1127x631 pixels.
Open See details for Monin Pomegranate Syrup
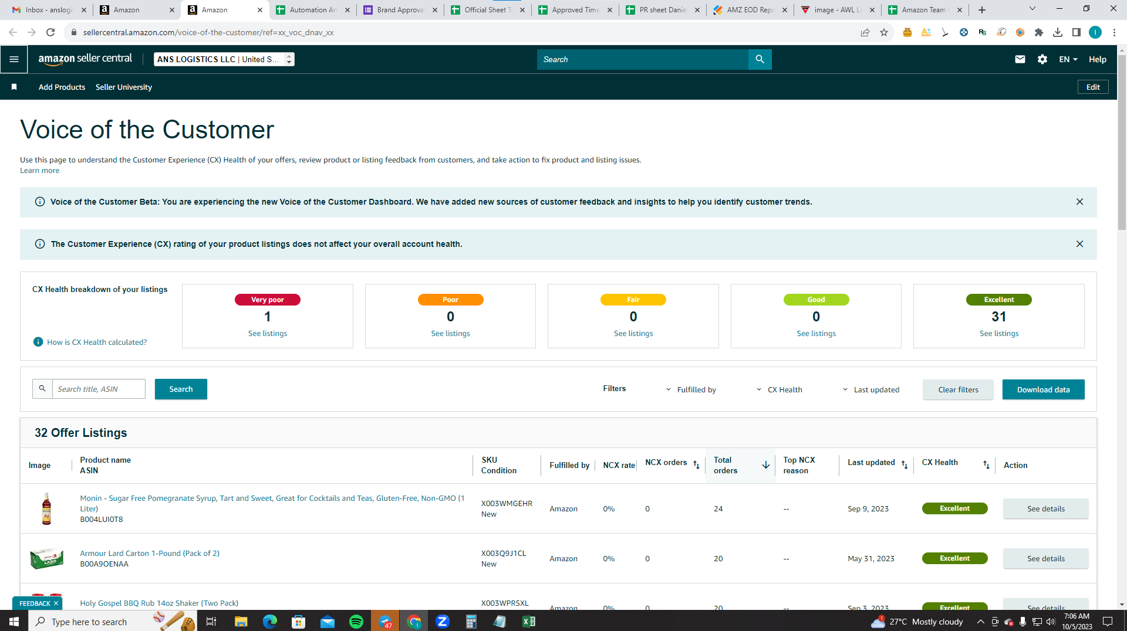coord(1045,508)
